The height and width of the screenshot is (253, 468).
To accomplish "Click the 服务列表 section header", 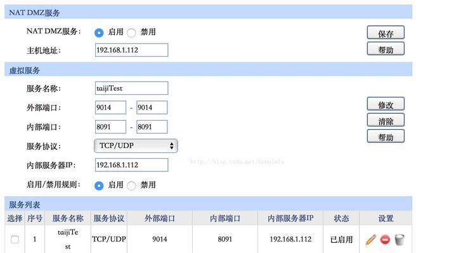I will (209, 204).
